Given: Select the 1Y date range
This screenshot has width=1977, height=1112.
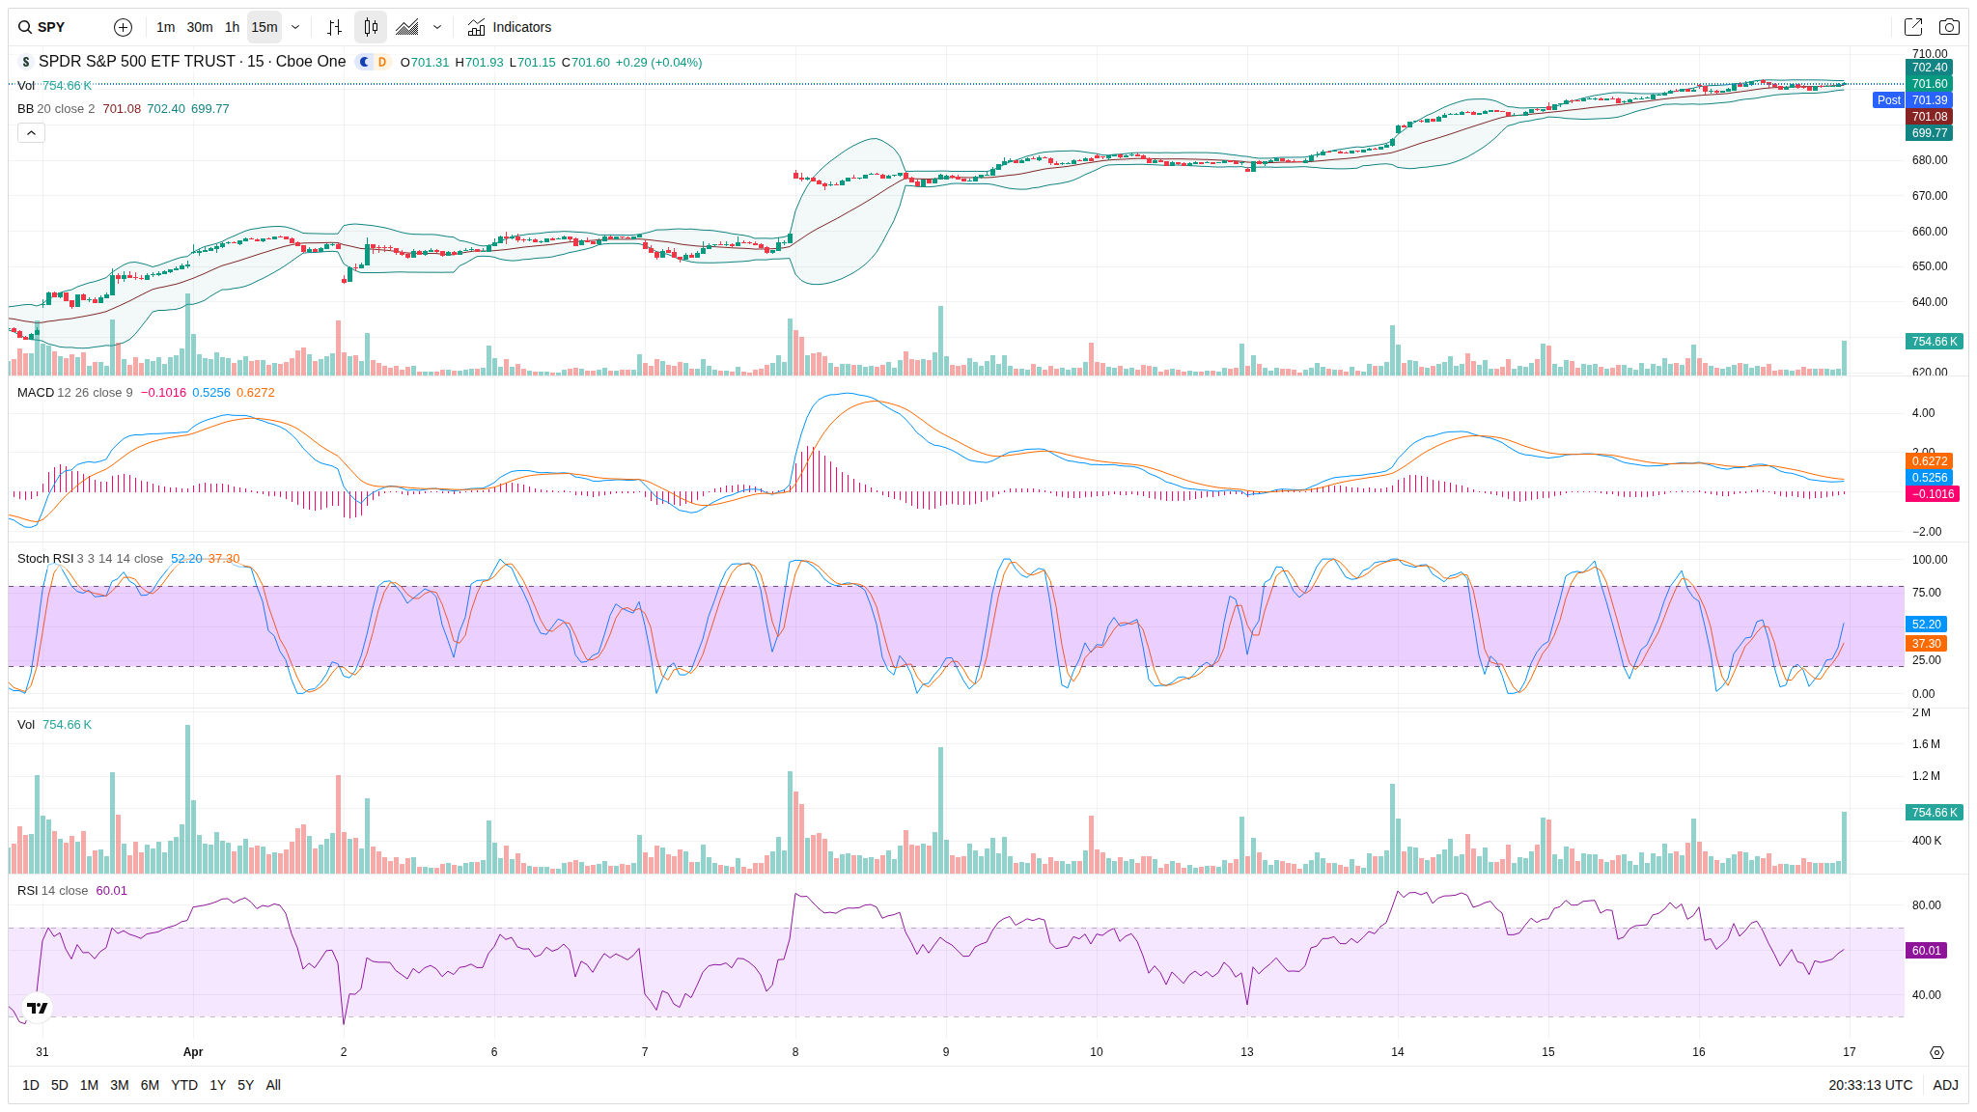Looking at the screenshot, I should [217, 1085].
